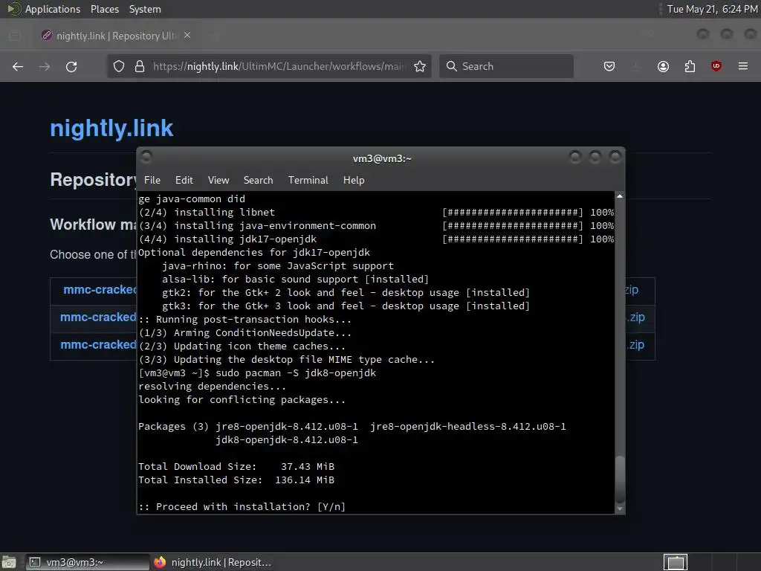
Task: Open the Places menu in top panel
Action: pos(104,9)
